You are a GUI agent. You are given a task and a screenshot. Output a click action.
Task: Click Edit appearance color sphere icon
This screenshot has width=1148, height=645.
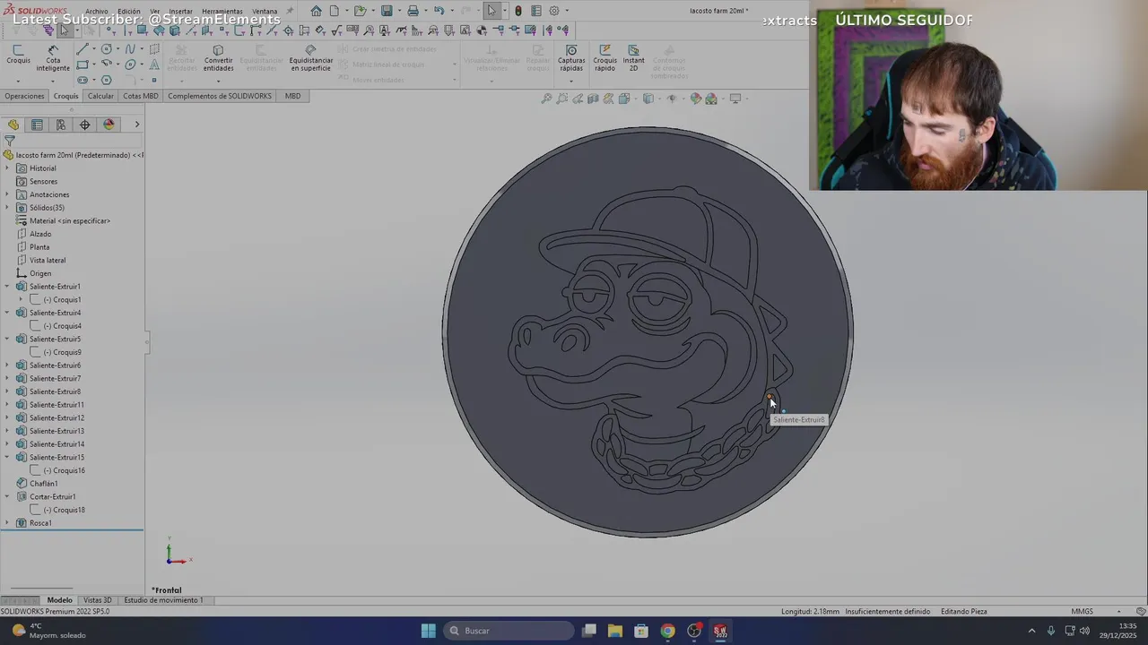coord(695,99)
